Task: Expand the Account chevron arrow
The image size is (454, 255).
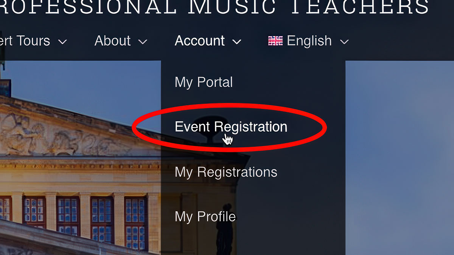Action: [x=237, y=42]
